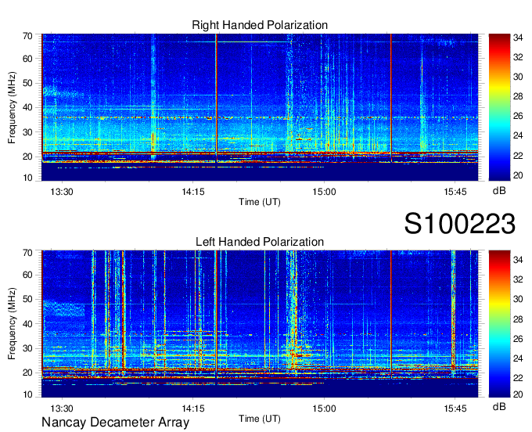Click the 26 dB label on bottom colorbar
532x432 pixels.
(x=518, y=339)
